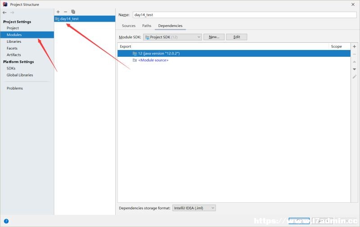This screenshot has width=360, height=227.
Task: Open Problems section
Action: tap(14, 88)
